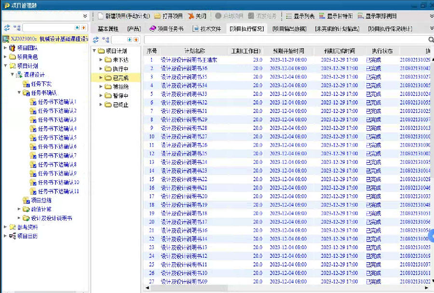Viewport: 434px width, 293px height.
Task: Expand the 项目团队 tree node
Action: (x=5, y=48)
